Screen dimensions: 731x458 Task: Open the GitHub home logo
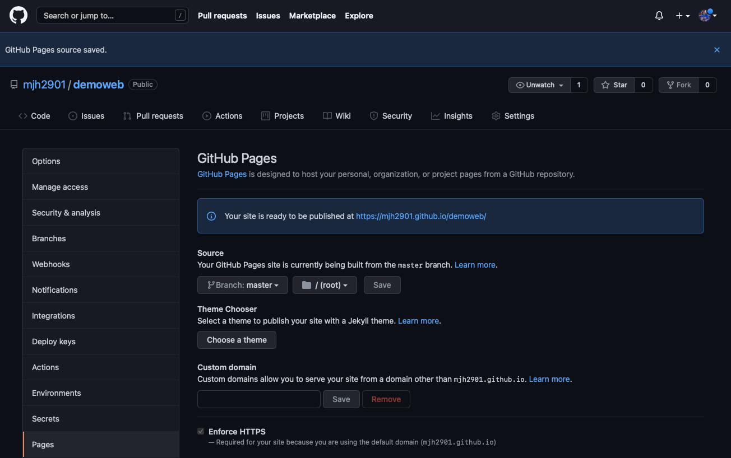(x=18, y=16)
